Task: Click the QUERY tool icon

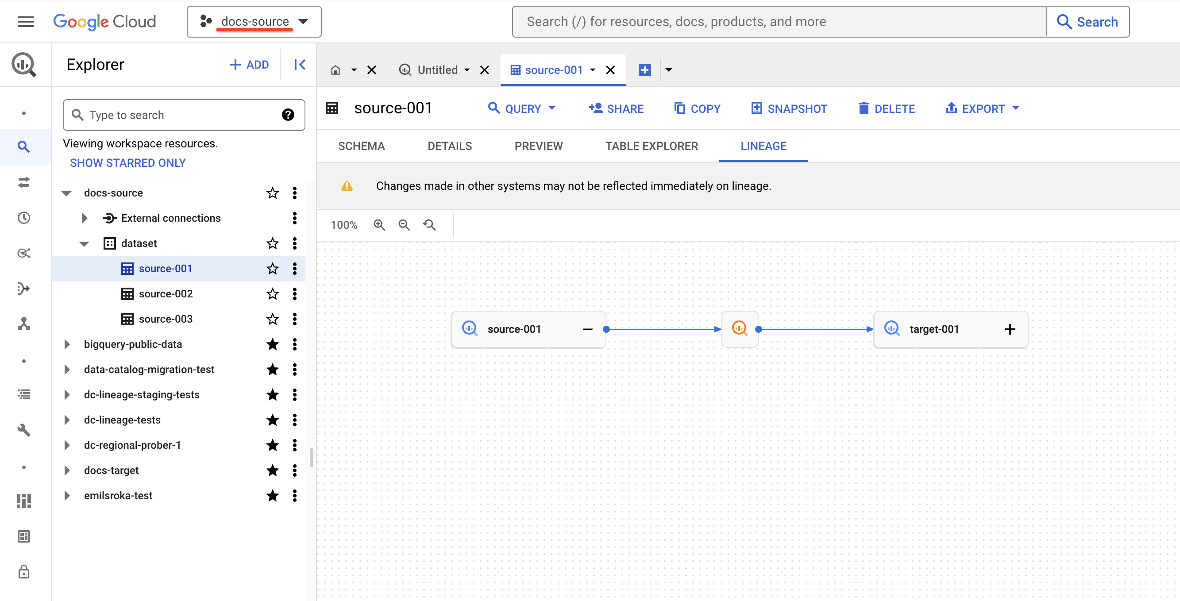Action: [x=494, y=108]
